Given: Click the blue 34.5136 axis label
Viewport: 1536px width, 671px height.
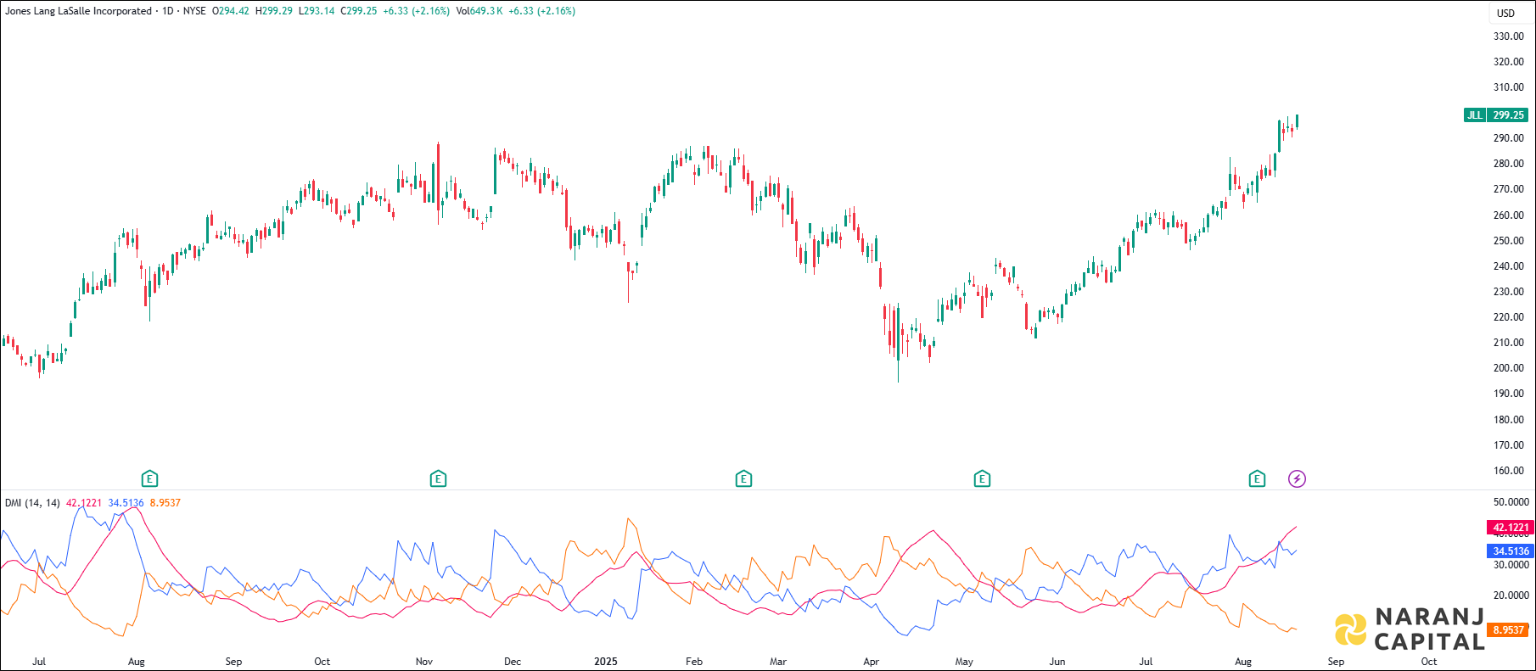Looking at the screenshot, I should pyautogui.click(x=1511, y=551).
